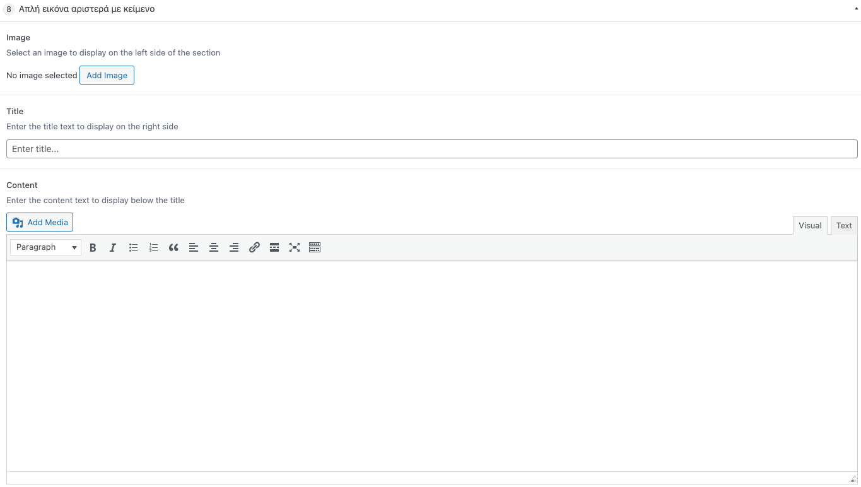Open the Paragraph style dropdown
This screenshot has height=487, width=861.
[x=45, y=247]
